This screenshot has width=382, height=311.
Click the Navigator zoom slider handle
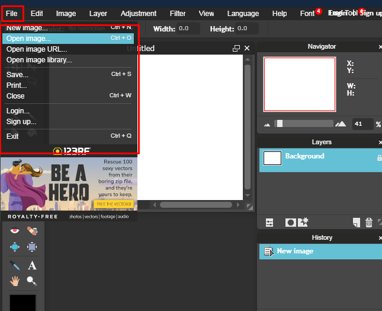click(x=280, y=124)
